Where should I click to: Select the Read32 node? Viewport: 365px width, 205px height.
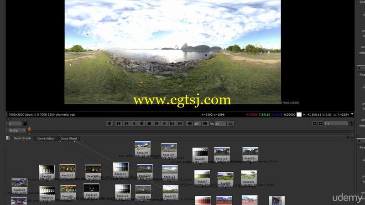(200, 155)
